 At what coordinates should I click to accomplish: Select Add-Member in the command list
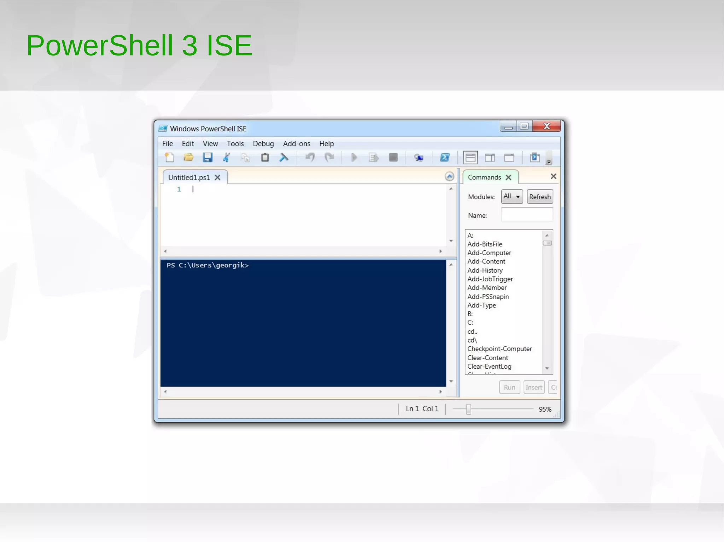click(x=487, y=288)
